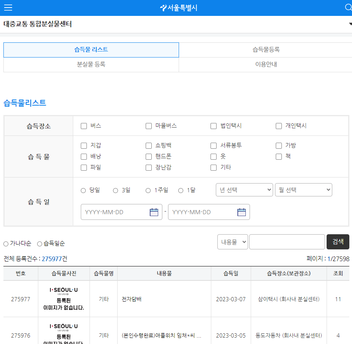The width and height of the screenshot is (352, 344).
Task: Click the view count 11 link for item 275977
Action: point(338,299)
